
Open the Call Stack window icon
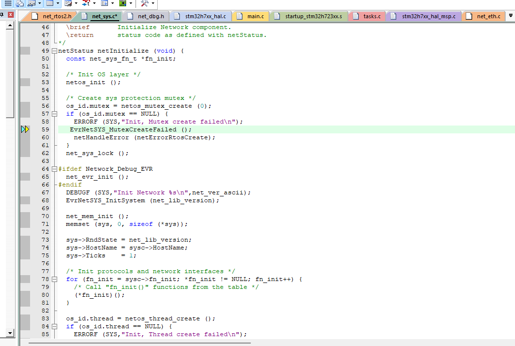(x=20, y=3)
